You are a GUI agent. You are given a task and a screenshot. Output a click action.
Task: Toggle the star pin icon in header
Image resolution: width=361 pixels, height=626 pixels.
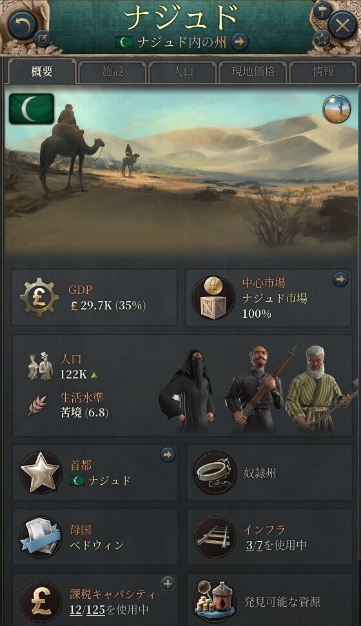[x=322, y=39]
